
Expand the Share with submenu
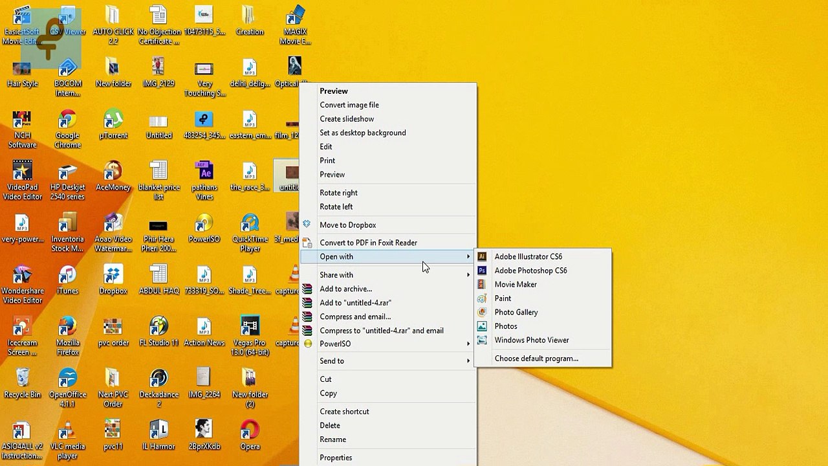click(x=388, y=275)
